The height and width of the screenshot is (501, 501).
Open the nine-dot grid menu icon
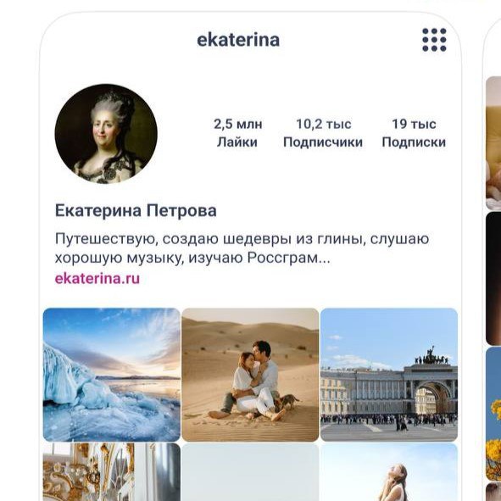[x=434, y=40]
